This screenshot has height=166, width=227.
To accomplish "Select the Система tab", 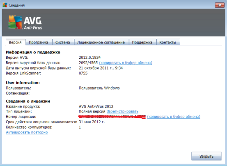I will click(63, 42).
